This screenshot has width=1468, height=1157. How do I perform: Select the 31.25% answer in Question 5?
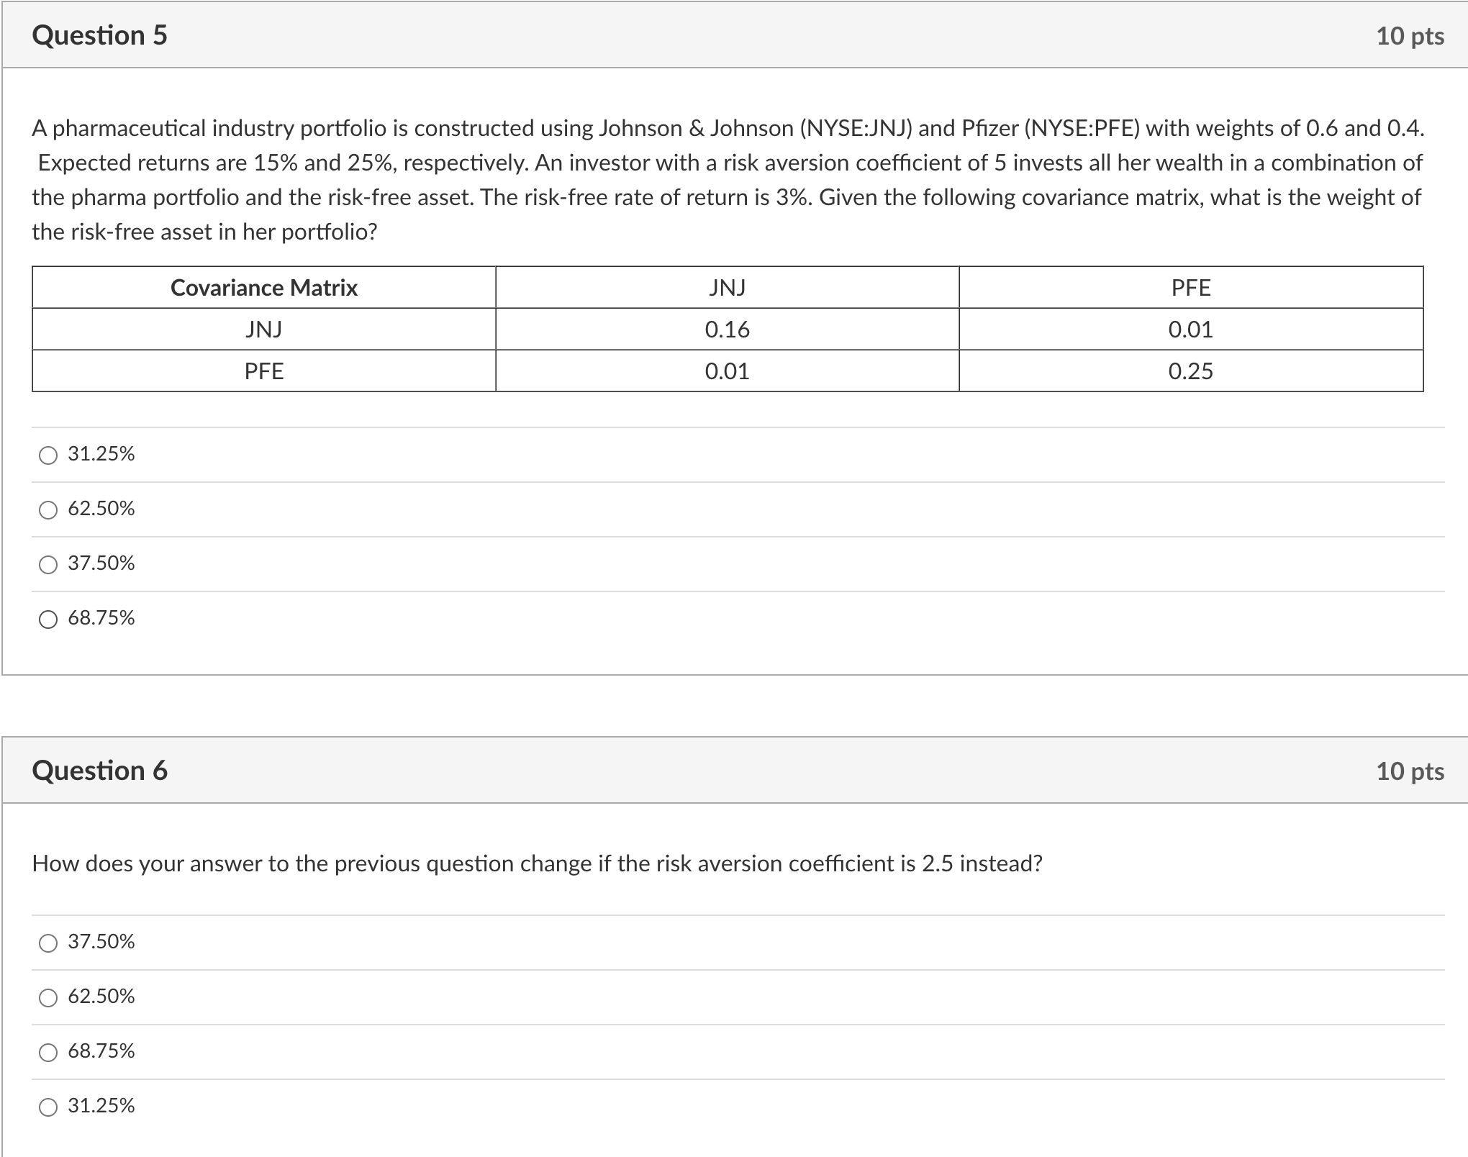47,454
